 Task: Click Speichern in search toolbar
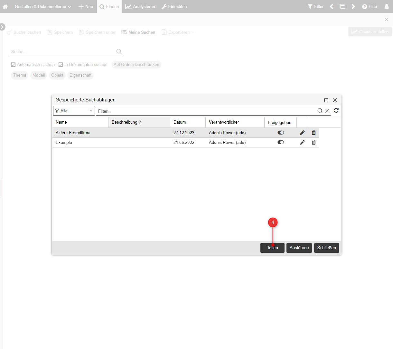(60, 32)
